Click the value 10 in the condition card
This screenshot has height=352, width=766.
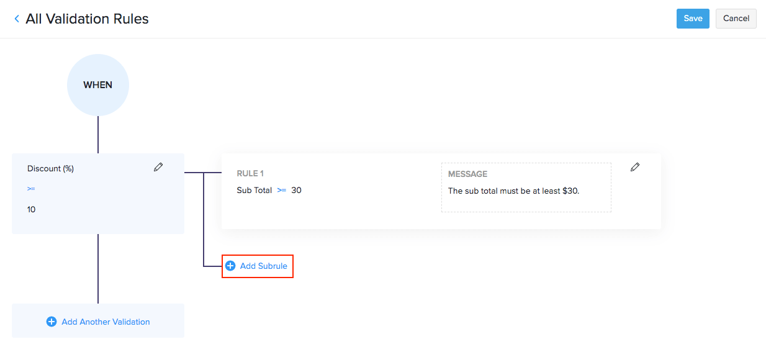(32, 209)
